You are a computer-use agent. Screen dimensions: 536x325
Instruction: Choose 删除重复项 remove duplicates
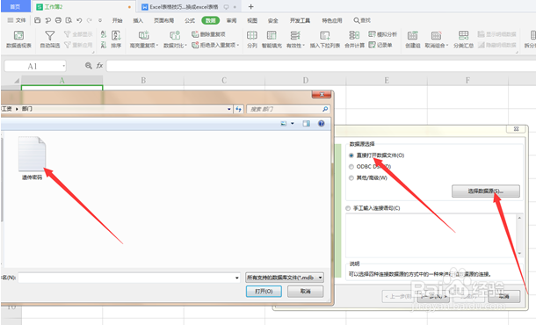coord(208,34)
